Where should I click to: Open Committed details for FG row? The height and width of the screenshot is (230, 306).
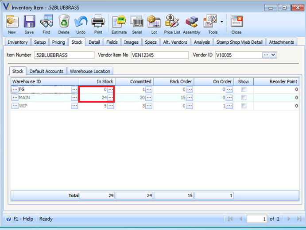149,89
